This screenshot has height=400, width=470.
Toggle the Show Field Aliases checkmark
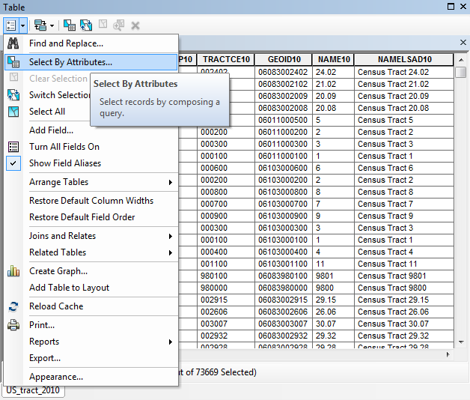(x=13, y=163)
